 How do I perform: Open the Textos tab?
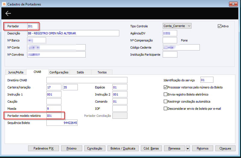click(102, 72)
